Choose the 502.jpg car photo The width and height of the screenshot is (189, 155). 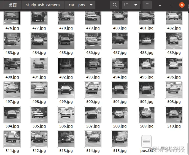[x=147, y=90]
